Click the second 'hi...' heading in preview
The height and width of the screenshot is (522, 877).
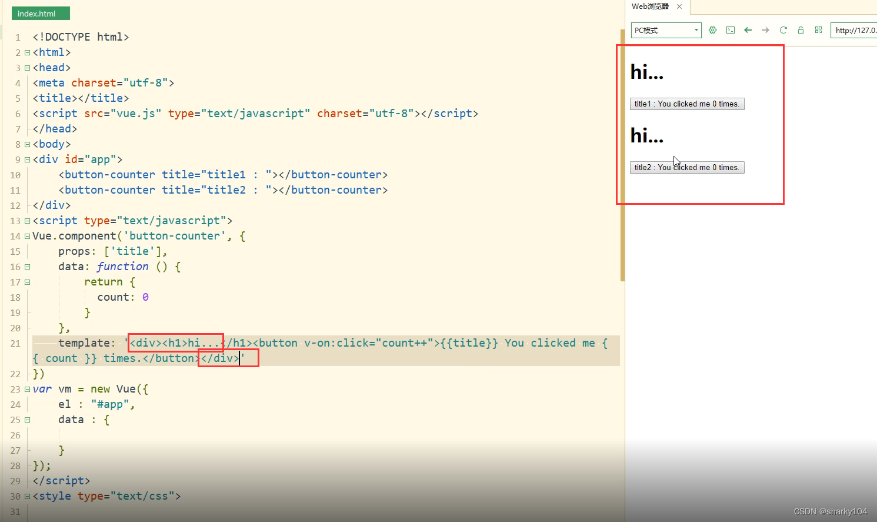pos(647,135)
